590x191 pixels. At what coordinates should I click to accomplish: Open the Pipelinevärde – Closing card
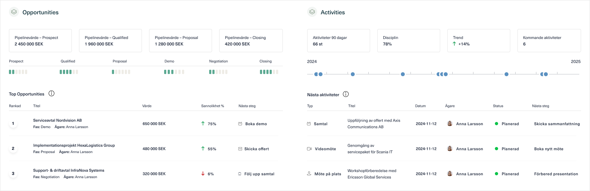pyautogui.click(x=251, y=41)
